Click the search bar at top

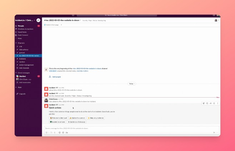117,15
